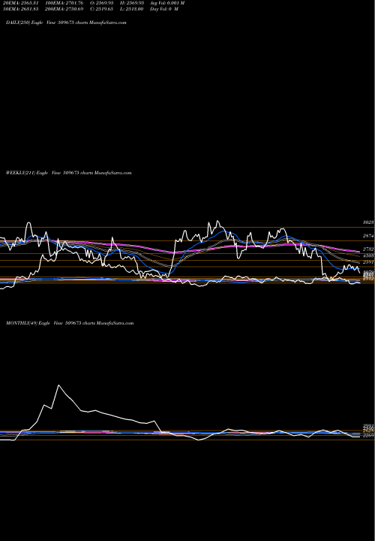Image resolution: width=375 pixels, height=541 pixels.
Task: Click the MONTHLY(49) chart title
Action: pos(70,323)
